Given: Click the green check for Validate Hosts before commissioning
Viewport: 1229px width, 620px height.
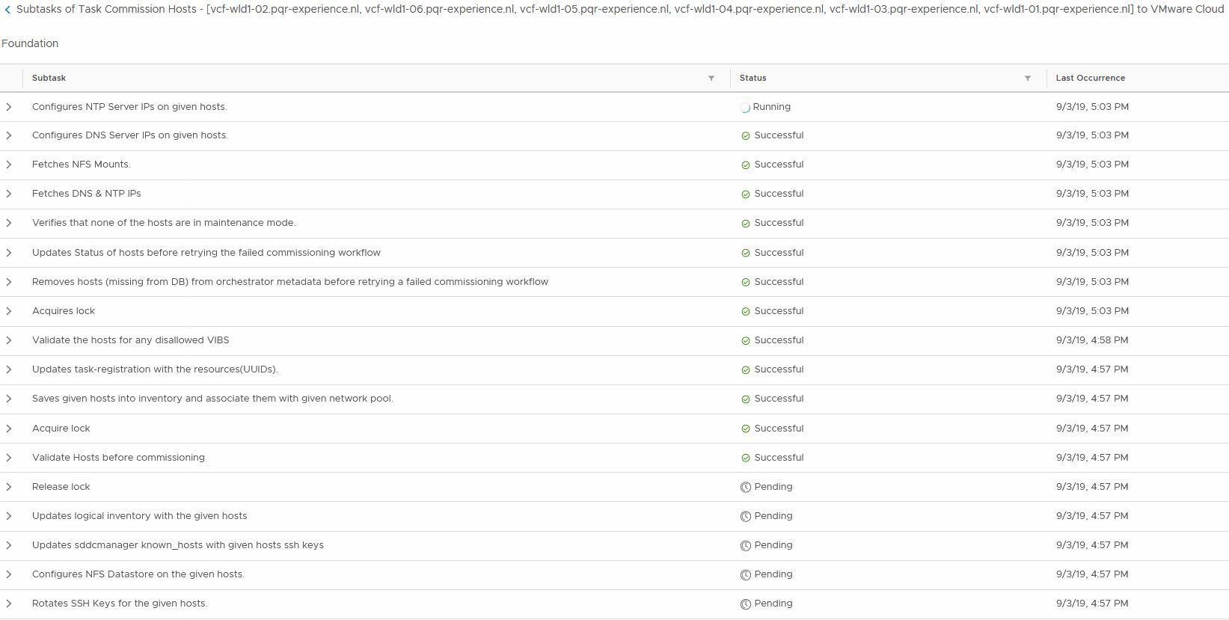Looking at the screenshot, I should tap(746, 458).
